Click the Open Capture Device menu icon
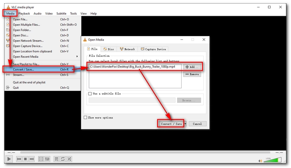The image size is (291, 168). [8, 46]
